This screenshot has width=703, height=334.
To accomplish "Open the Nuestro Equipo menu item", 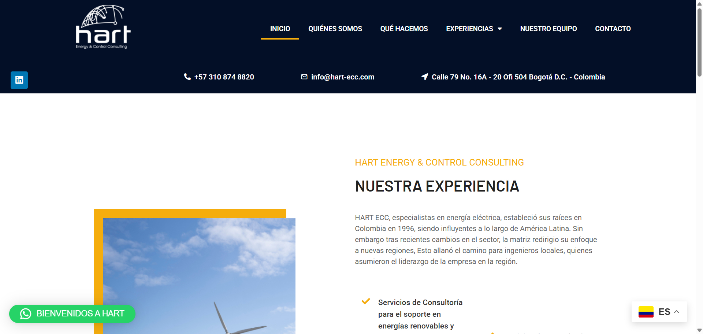I will [548, 29].
